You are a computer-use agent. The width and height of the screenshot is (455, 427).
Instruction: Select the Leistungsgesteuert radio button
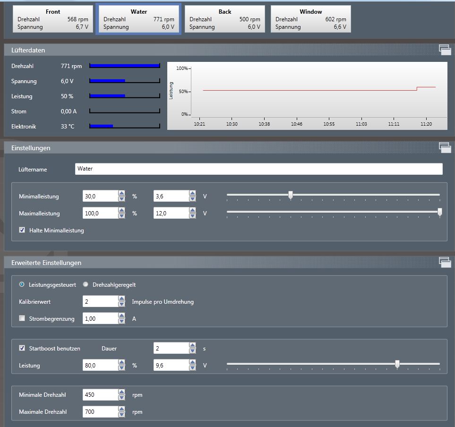coord(22,284)
